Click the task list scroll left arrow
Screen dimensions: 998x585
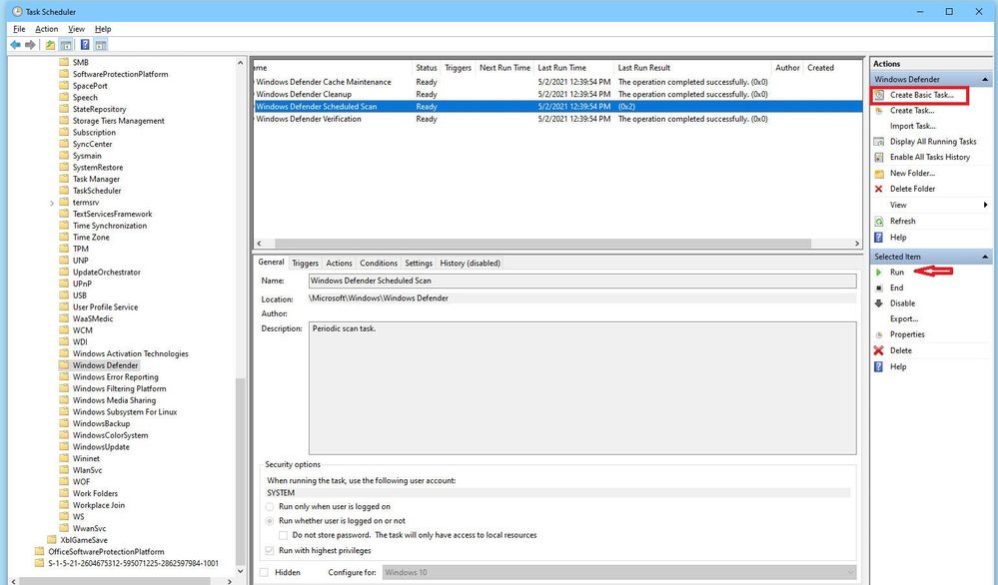click(259, 244)
